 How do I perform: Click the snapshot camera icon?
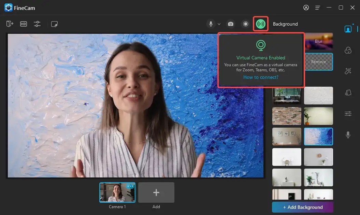point(230,24)
